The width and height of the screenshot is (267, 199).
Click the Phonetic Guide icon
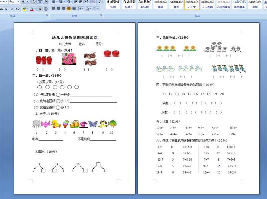point(40,2)
